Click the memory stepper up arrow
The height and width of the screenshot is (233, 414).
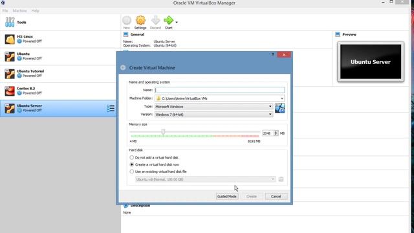276,132
